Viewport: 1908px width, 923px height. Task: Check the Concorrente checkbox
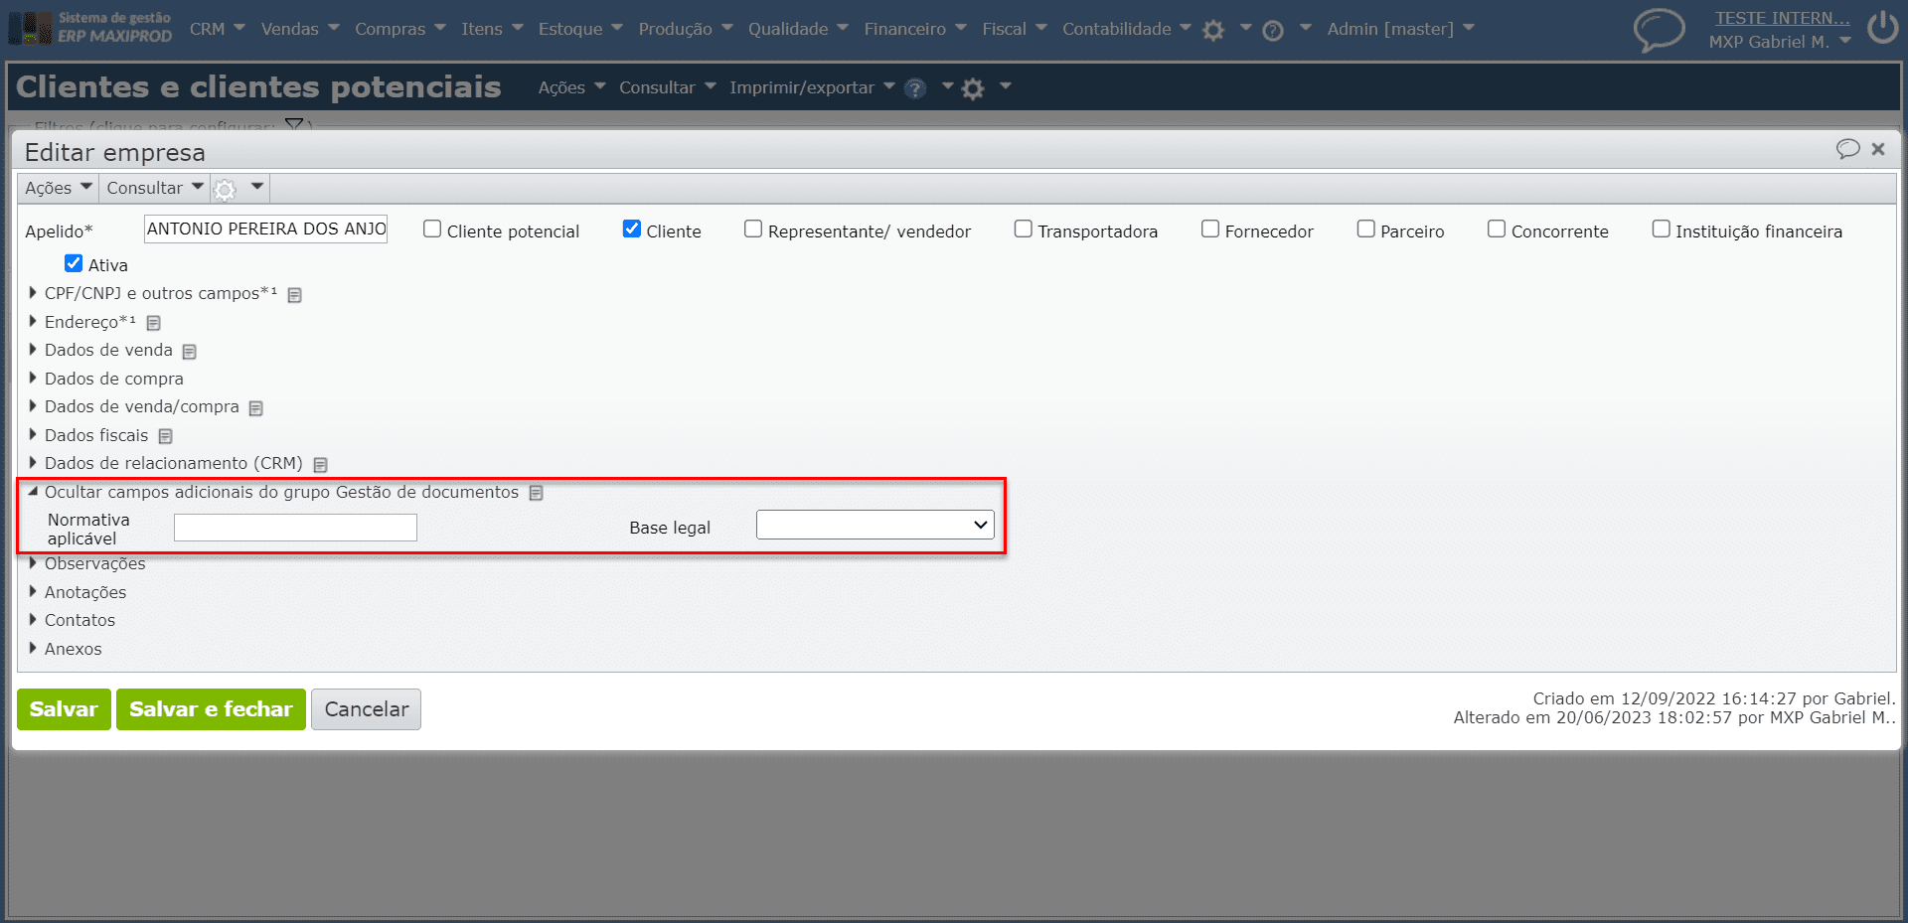coord(1497,230)
